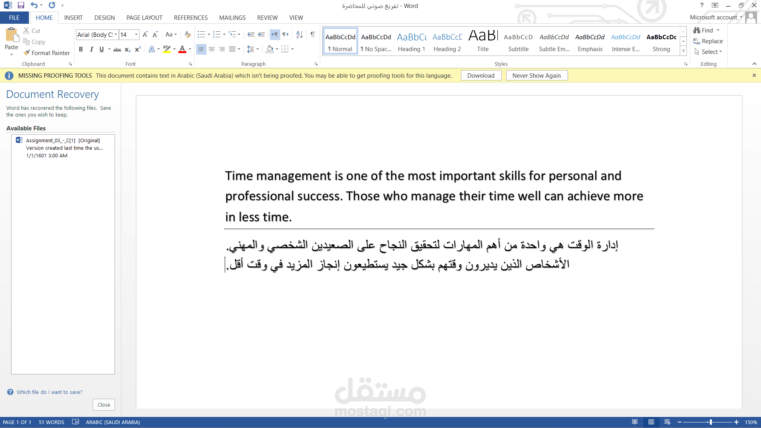The width and height of the screenshot is (761, 428).
Task: Close the Document Recovery pane
Action: [x=104, y=405]
